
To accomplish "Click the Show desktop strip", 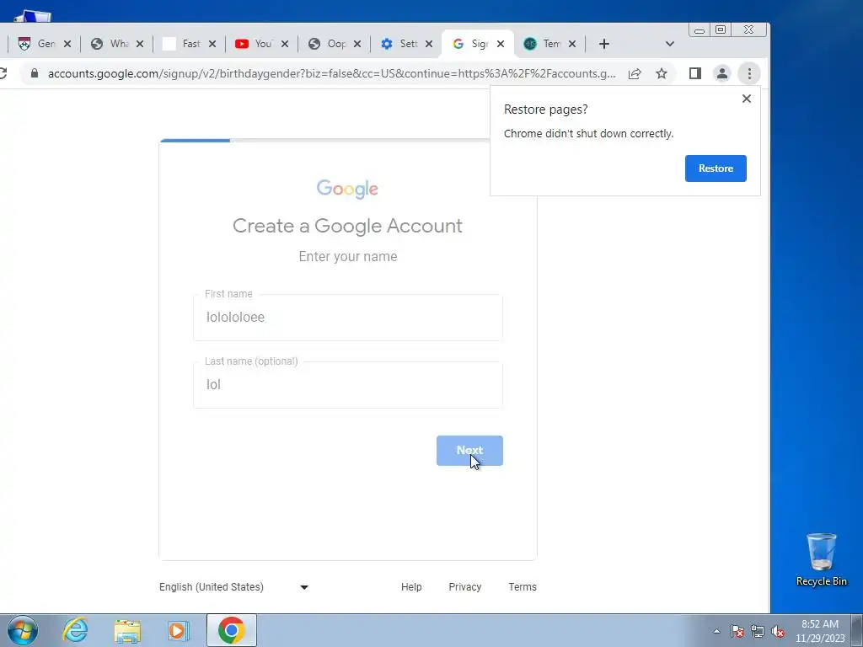I will point(857,630).
